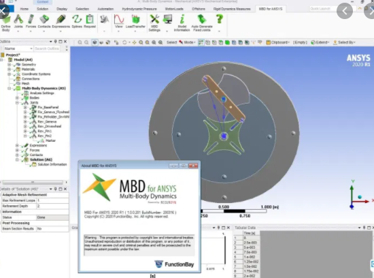
Task: Click the Contacts ribbon icon
Action: click(x=44, y=20)
